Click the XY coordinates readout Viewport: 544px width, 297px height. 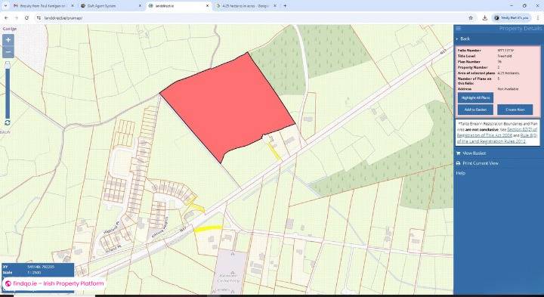tap(41, 267)
